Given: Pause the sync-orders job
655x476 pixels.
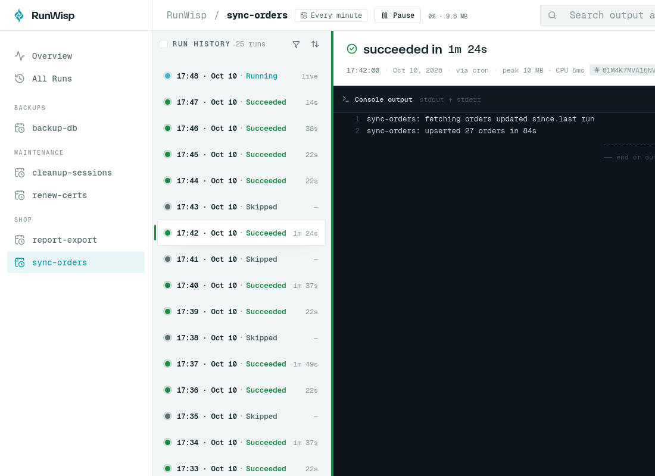Looking at the screenshot, I should click(x=398, y=15).
